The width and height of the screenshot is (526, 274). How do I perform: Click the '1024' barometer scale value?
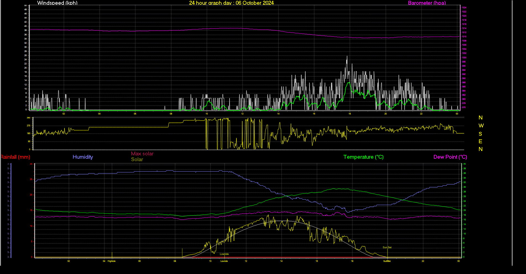(464, 7)
